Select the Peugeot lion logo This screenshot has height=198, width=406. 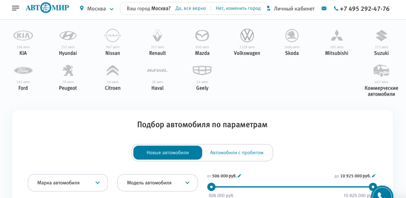click(x=68, y=70)
